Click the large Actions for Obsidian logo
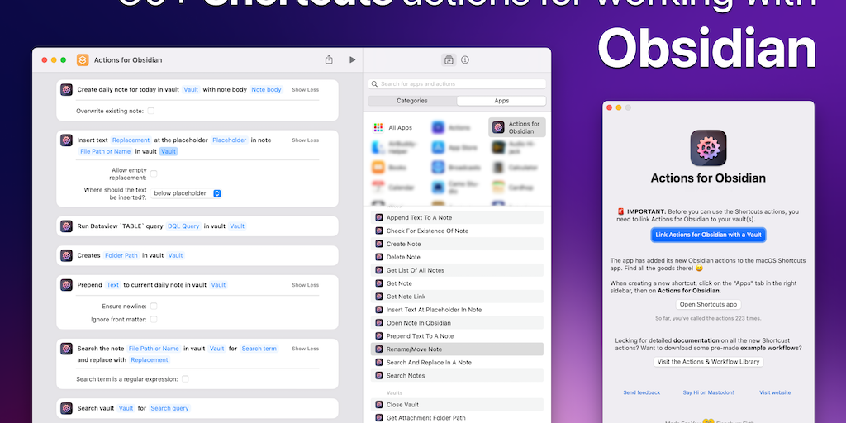 pos(708,148)
